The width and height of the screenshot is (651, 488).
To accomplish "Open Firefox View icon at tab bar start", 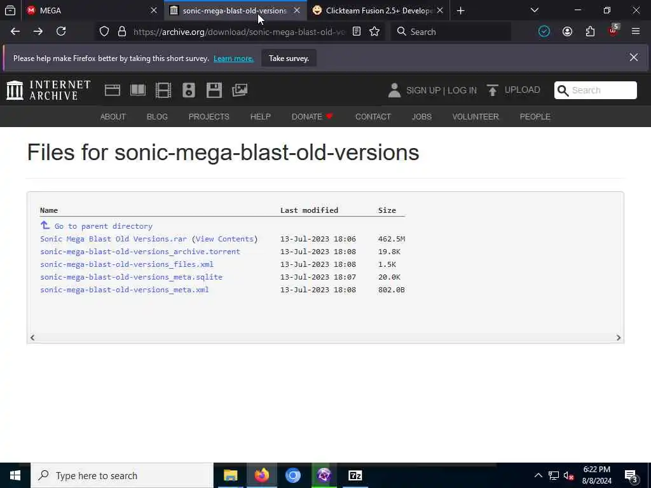I will click(10, 10).
